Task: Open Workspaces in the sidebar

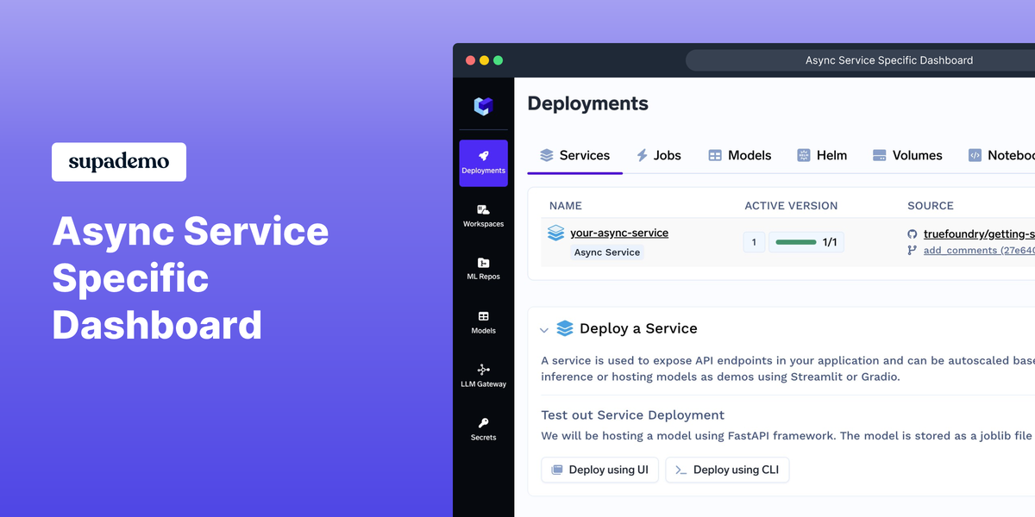Action: [483, 215]
